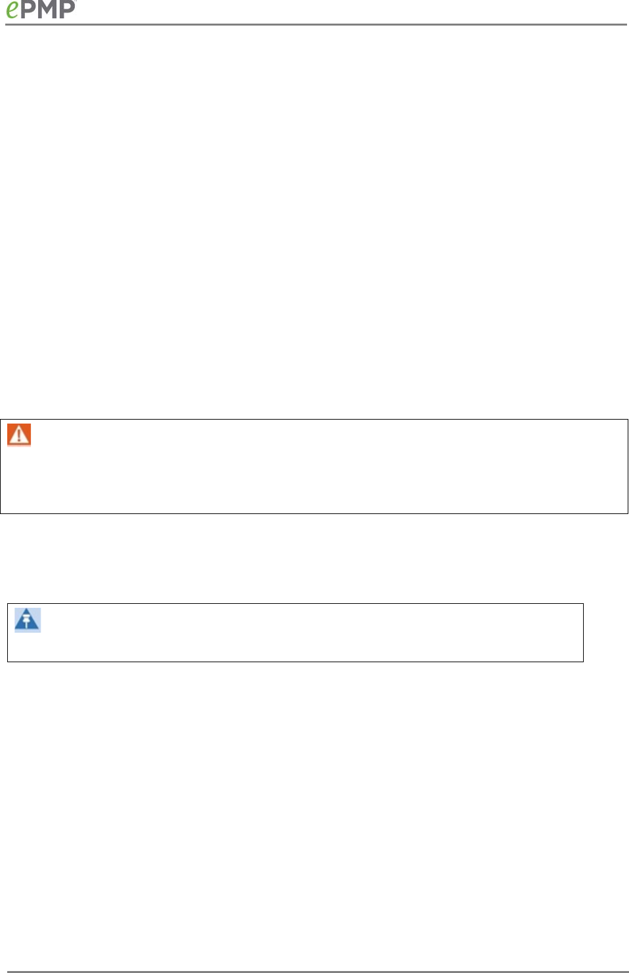This screenshot has width=629, height=973.
Task: Click the green 'e' of the ePMP logo
Action: tap(12, 10)
